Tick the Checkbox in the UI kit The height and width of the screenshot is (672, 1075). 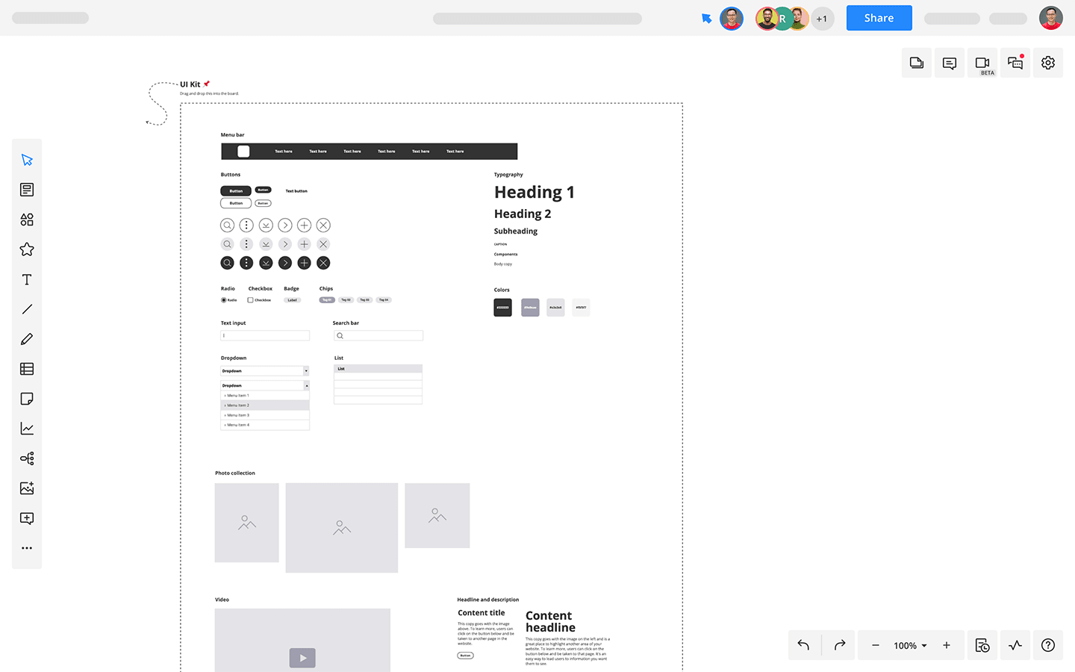(x=250, y=300)
